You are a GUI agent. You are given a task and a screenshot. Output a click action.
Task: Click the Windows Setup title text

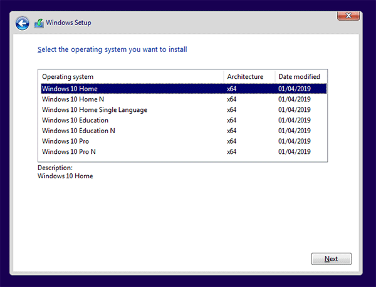pos(68,23)
